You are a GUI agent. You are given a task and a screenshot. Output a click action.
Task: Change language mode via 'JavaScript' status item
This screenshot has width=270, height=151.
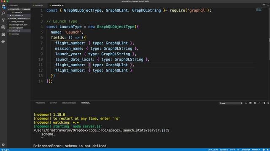[x=246, y=150]
